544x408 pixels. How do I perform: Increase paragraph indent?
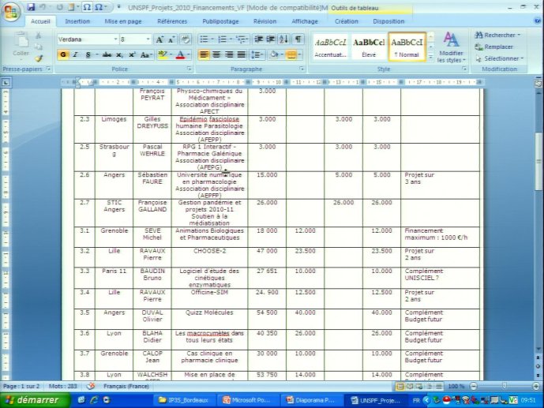pos(271,39)
